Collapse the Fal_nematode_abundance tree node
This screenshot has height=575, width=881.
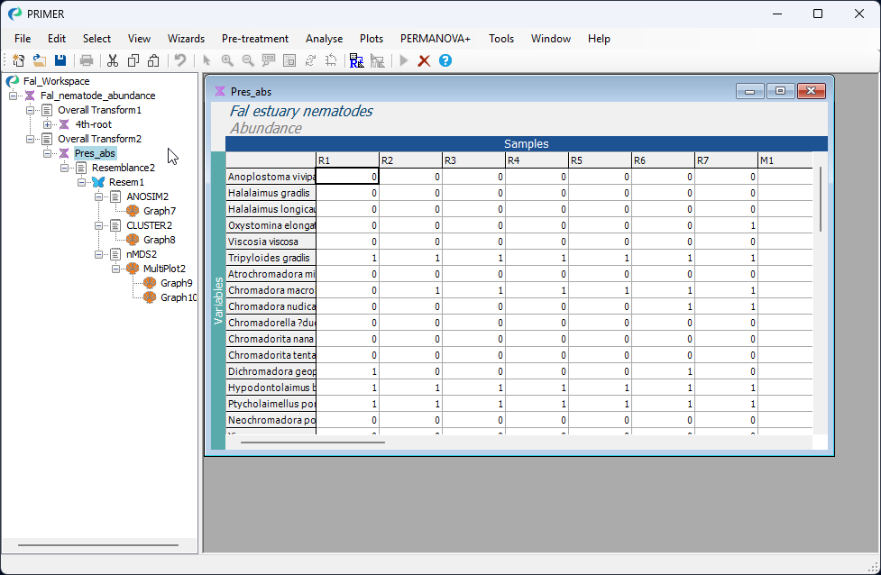[14, 96]
